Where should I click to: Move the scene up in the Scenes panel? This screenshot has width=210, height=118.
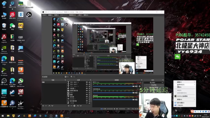pos(49,106)
